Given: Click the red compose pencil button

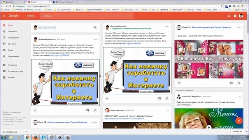Looking at the screenshot, I should (x=238, y=121).
